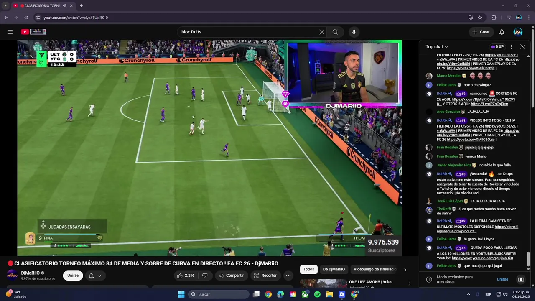This screenshot has width=535, height=301.
Task: Open File Explorer from the taskbar
Action: pos(329,294)
